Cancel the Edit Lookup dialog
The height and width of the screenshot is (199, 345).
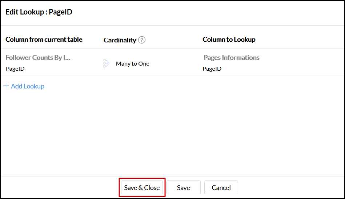click(x=221, y=187)
